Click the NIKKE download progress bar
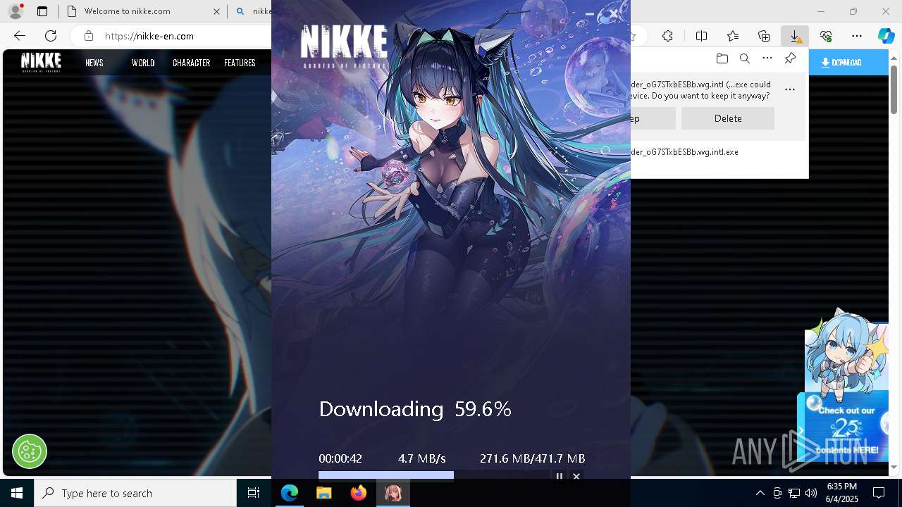 [433, 475]
